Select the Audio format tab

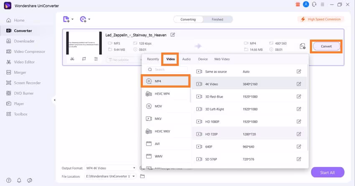click(x=186, y=59)
